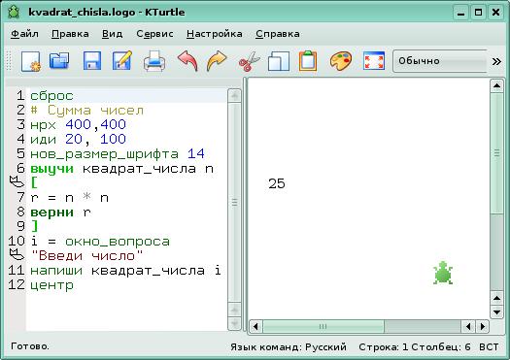510x360 pixels.
Task: Open the color picker palette icon
Action: click(x=341, y=61)
